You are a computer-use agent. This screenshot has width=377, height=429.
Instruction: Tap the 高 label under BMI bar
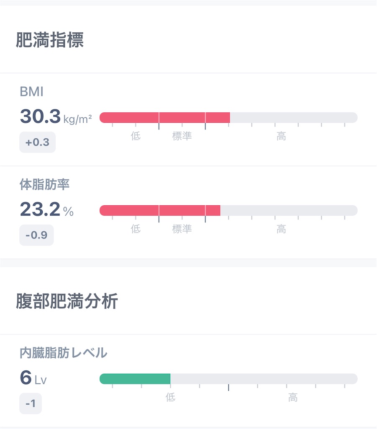coord(281,136)
